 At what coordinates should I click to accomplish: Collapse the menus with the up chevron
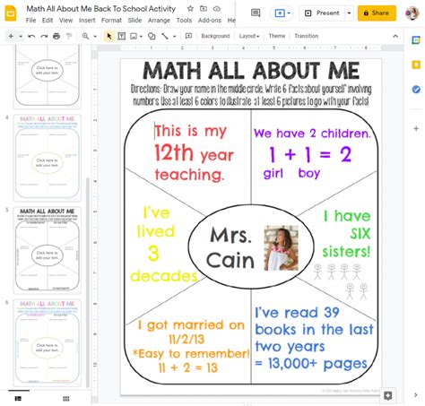tap(395, 36)
